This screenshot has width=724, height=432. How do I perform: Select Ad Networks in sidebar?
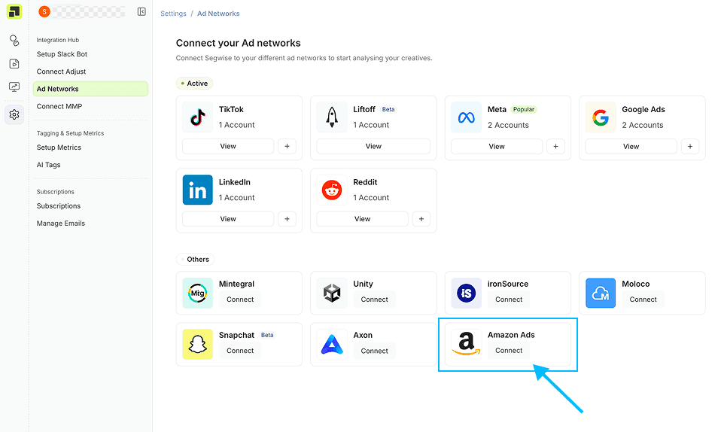click(90, 89)
